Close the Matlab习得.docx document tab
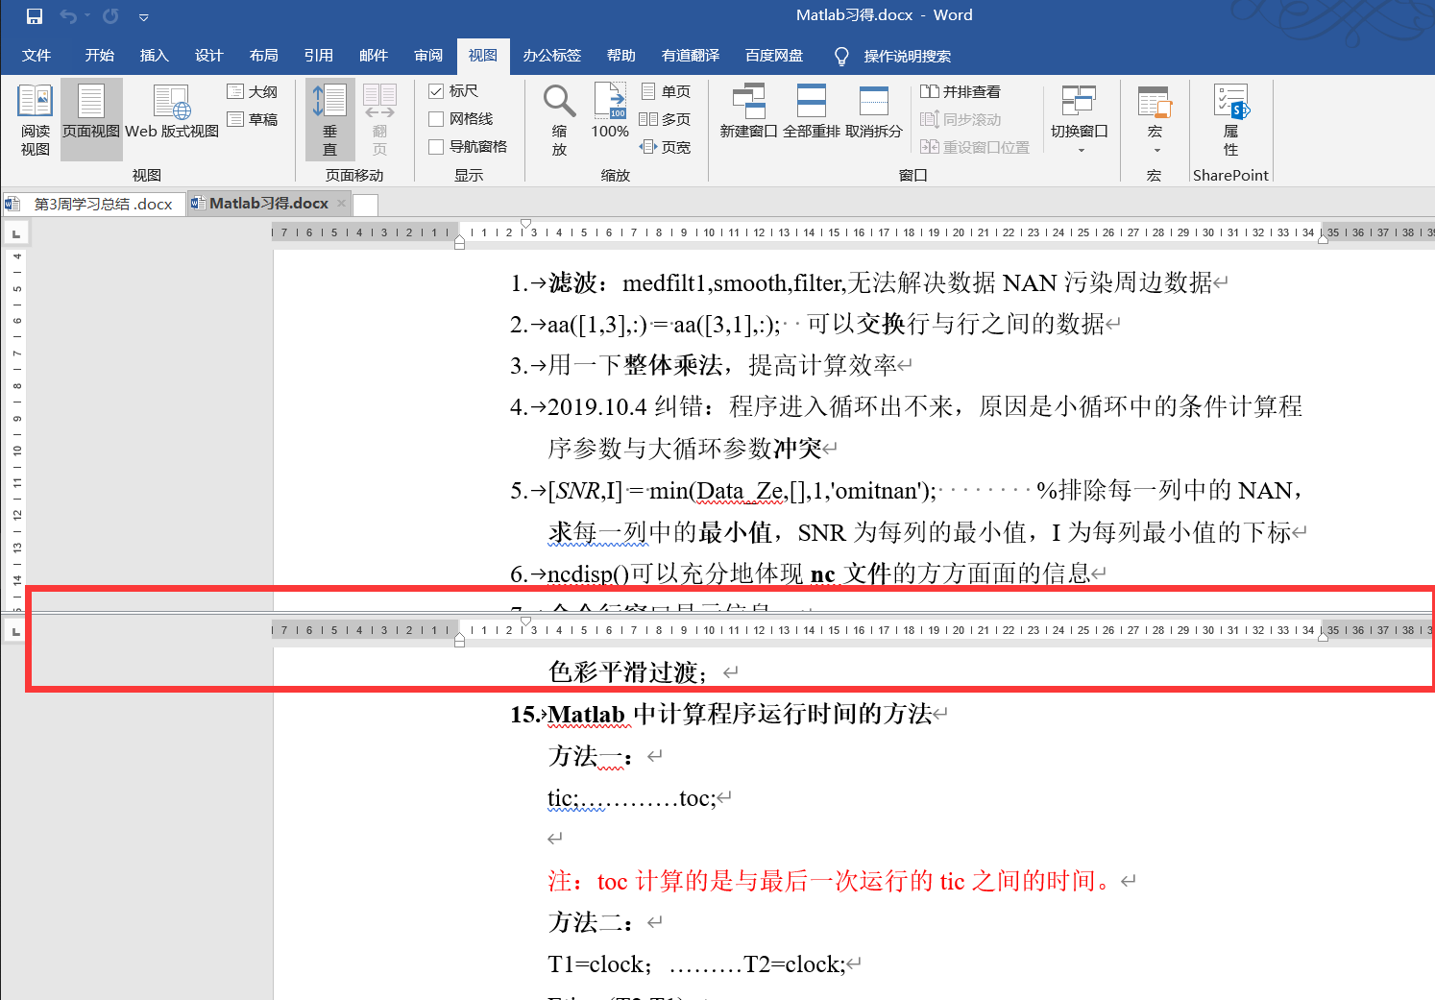 click(x=341, y=204)
